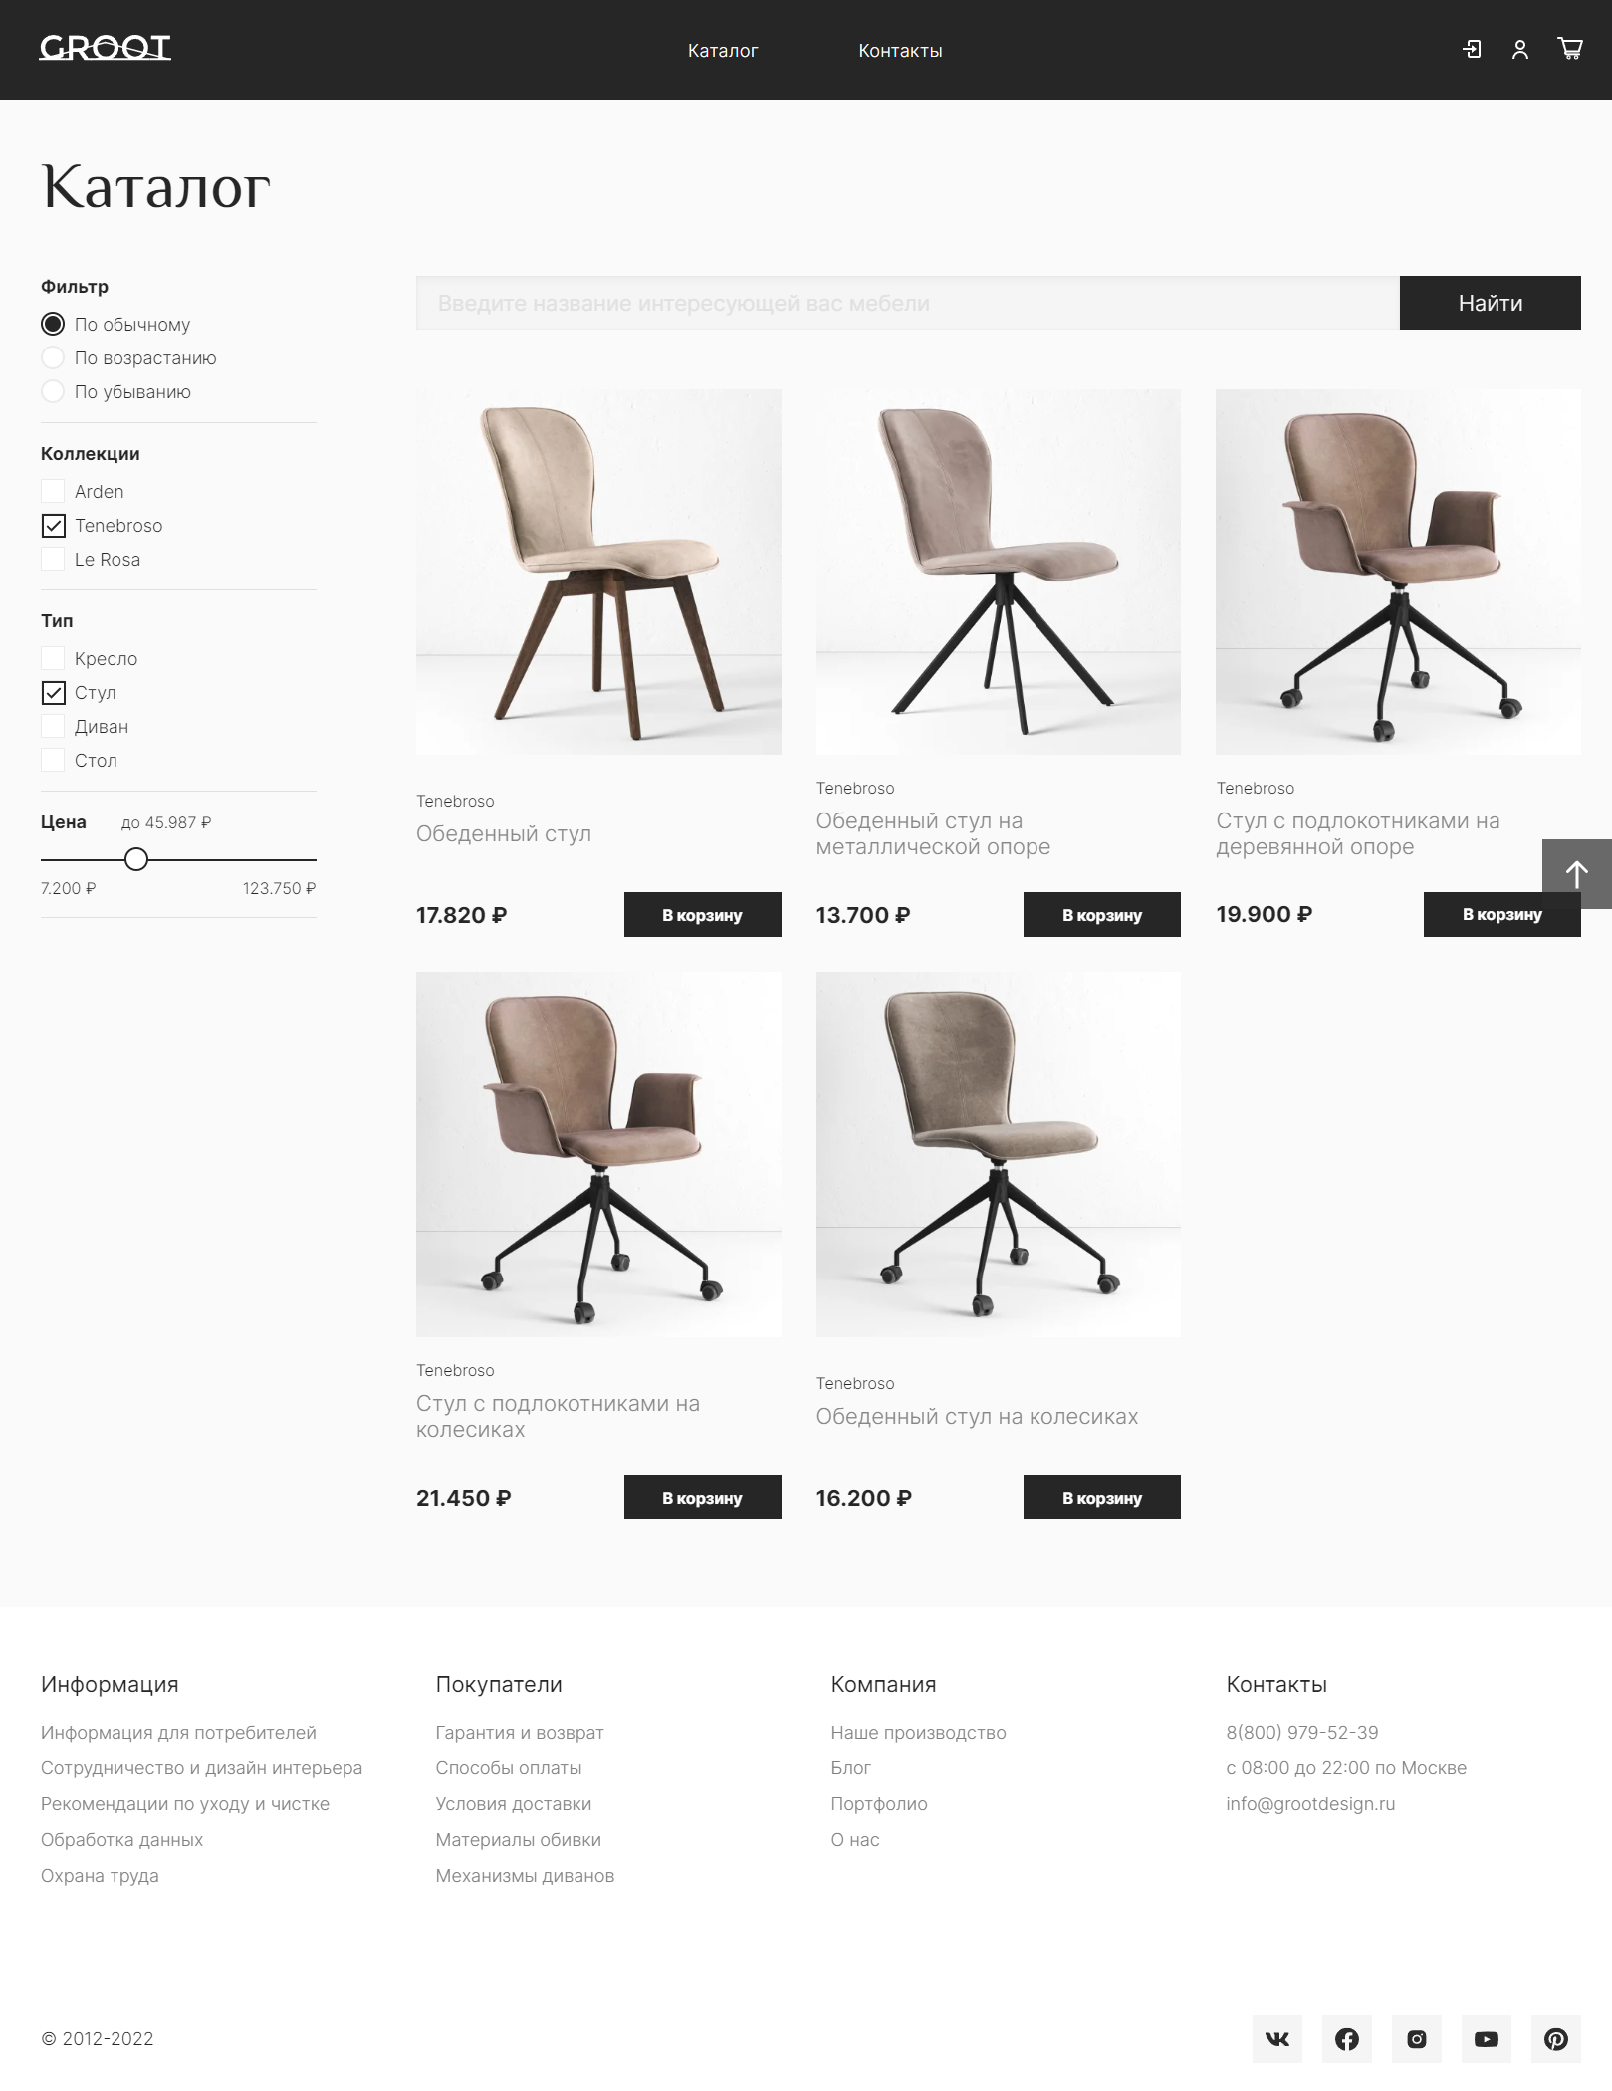Open the YouTube social icon

(1487, 2039)
